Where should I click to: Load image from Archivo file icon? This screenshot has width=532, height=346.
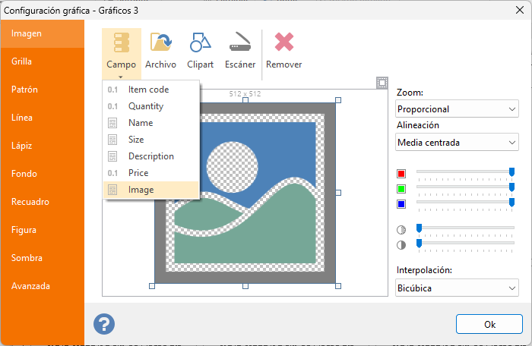(x=160, y=50)
